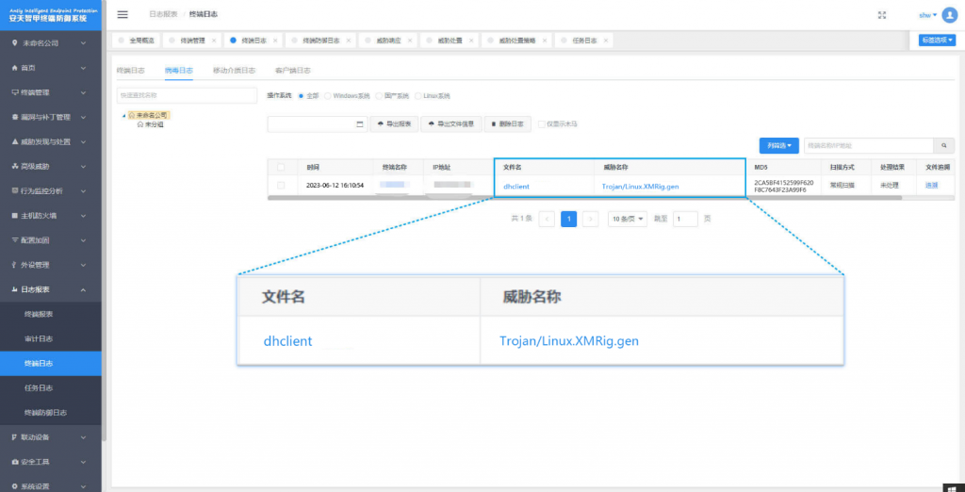This screenshot has height=492, width=965.
Task: Click the icon beside 行为监控分析
Action: [14, 191]
